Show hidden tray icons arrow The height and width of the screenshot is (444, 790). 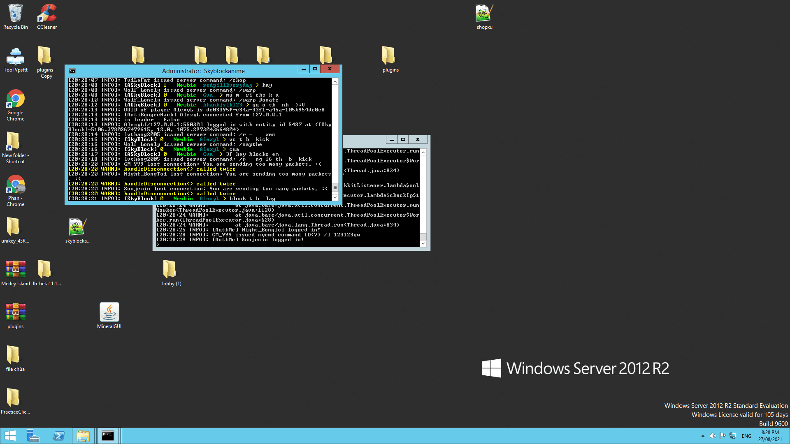tap(703, 436)
